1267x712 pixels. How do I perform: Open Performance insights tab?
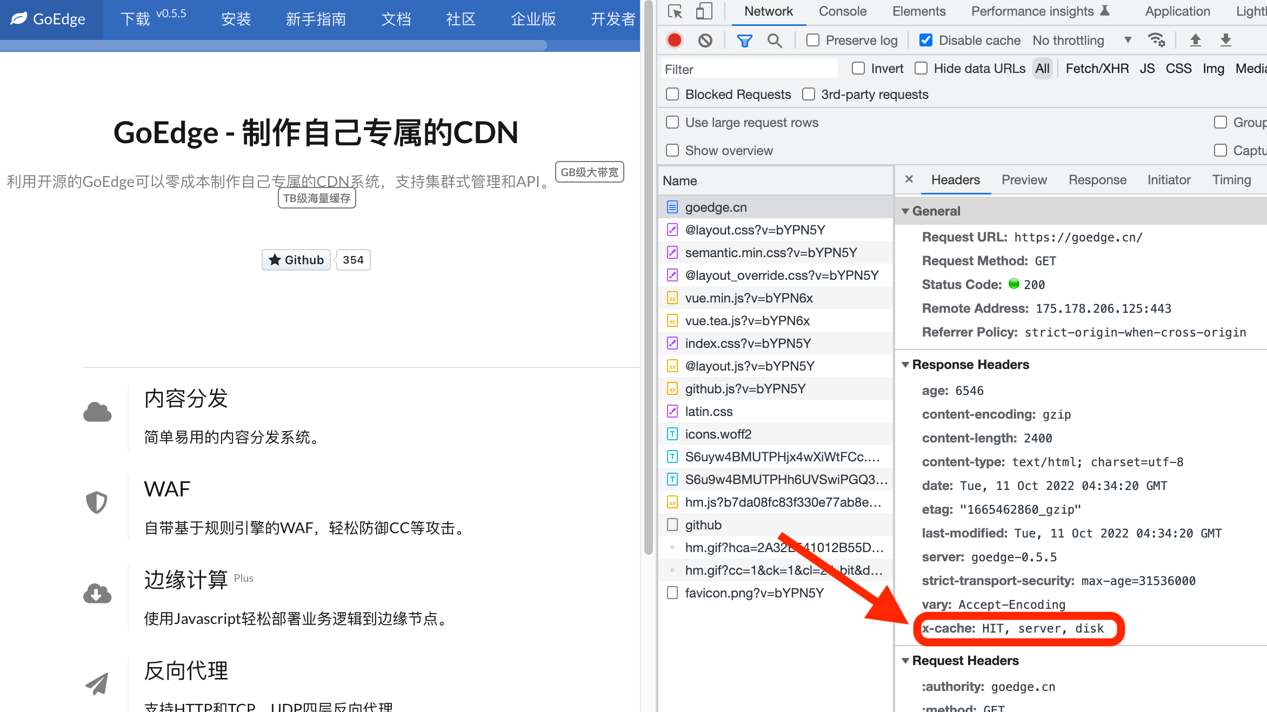1040,11
